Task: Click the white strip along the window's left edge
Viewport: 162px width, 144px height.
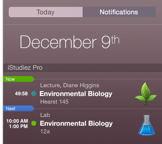Action: [x=2, y=72]
